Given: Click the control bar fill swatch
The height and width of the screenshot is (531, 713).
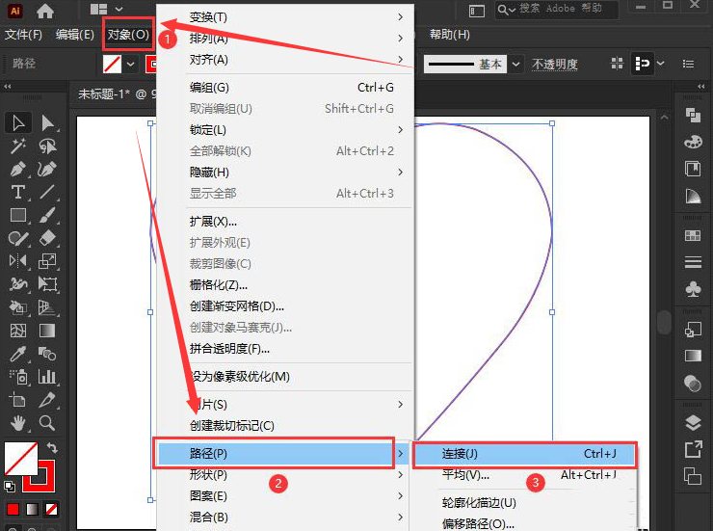Looking at the screenshot, I should coord(112,65).
